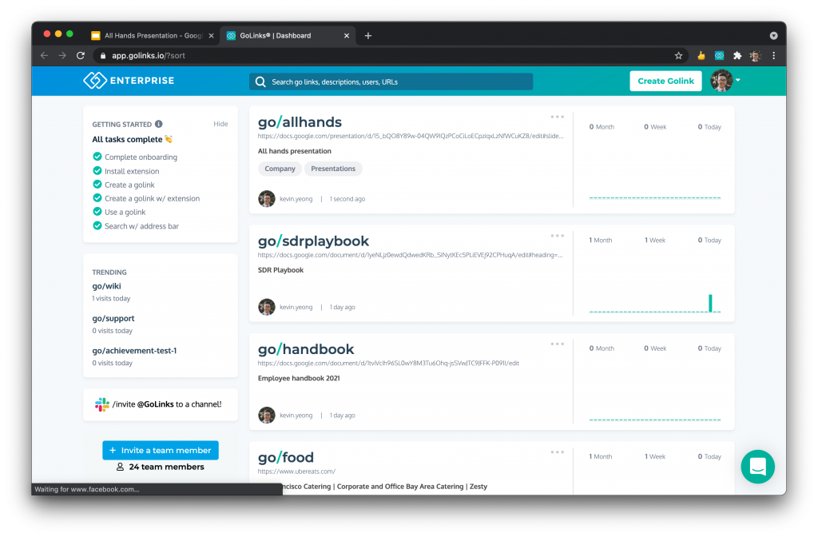Viewport: 818px width, 537px height.
Task: Toggle the Use a golink checkmark
Action: pyautogui.click(x=97, y=212)
